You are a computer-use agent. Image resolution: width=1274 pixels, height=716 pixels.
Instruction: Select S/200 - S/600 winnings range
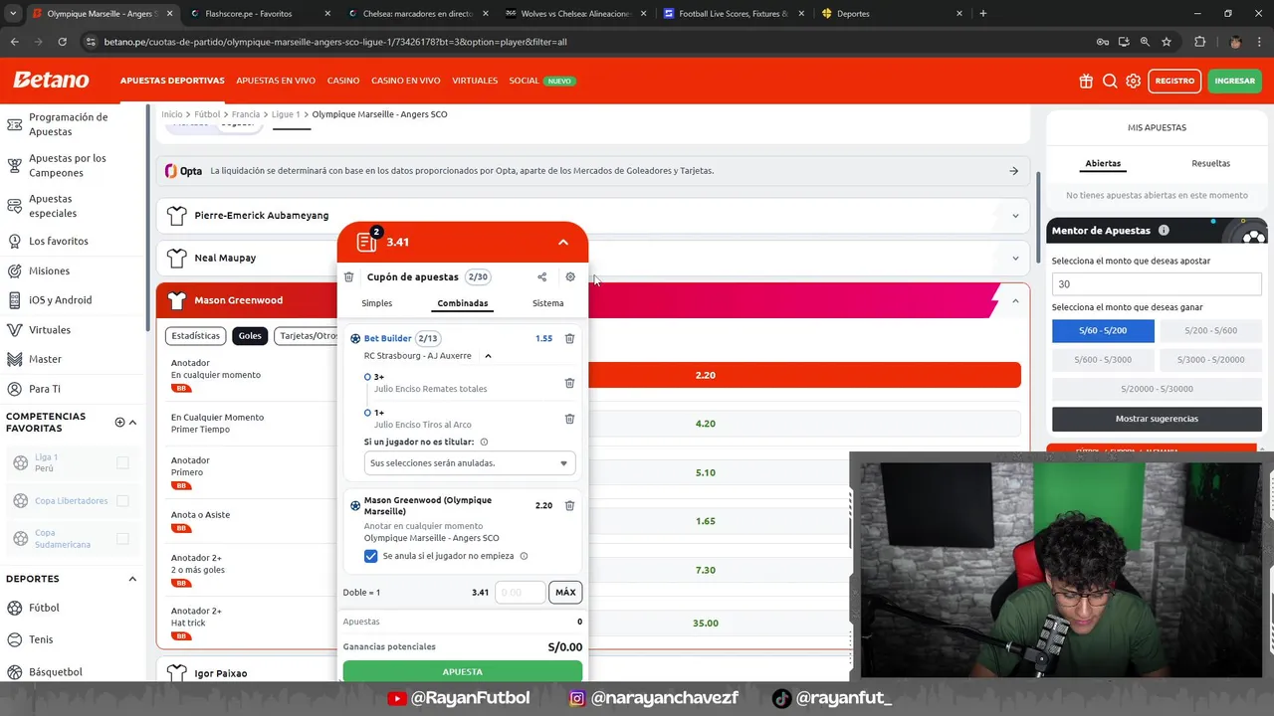coord(1210,330)
